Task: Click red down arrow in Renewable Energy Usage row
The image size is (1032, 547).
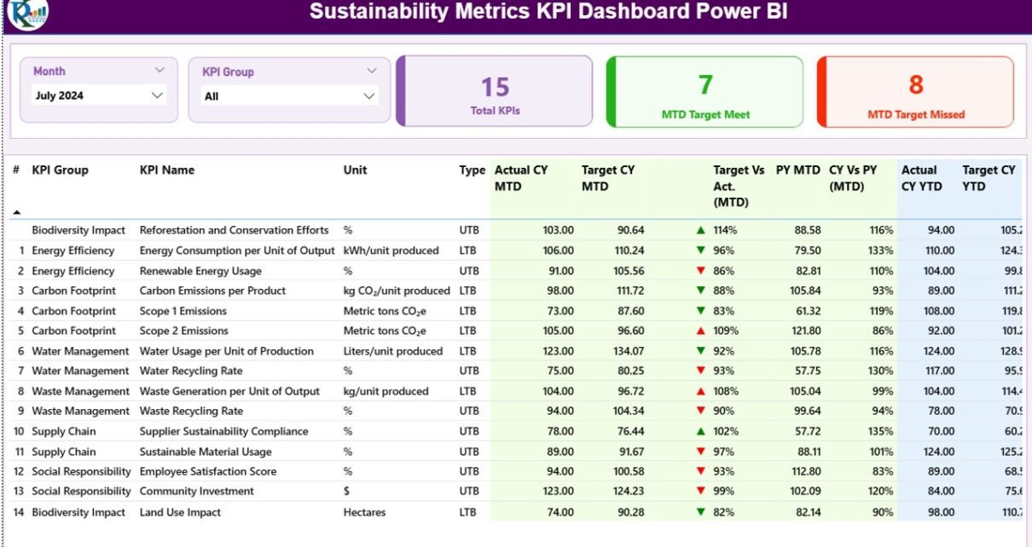Action: pos(700,271)
